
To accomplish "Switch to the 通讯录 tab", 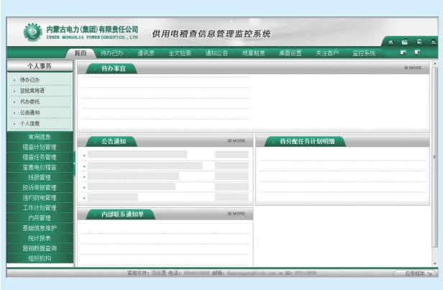I will [146, 53].
